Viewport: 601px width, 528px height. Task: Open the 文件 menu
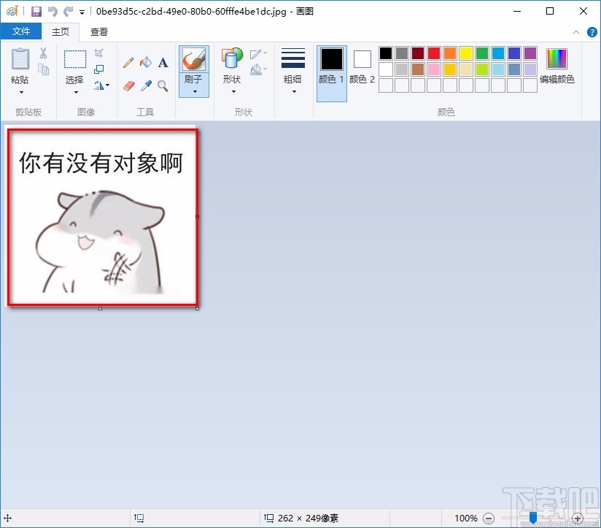tap(22, 31)
